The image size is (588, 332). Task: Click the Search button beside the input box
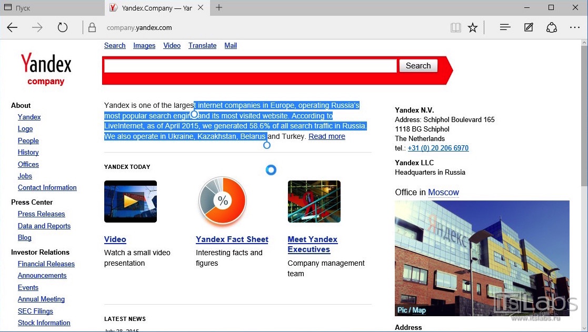(418, 66)
